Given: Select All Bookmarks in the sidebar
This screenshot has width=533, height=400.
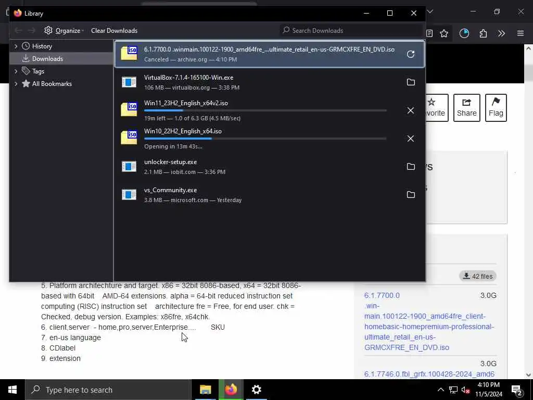Looking at the screenshot, I should tap(52, 84).
